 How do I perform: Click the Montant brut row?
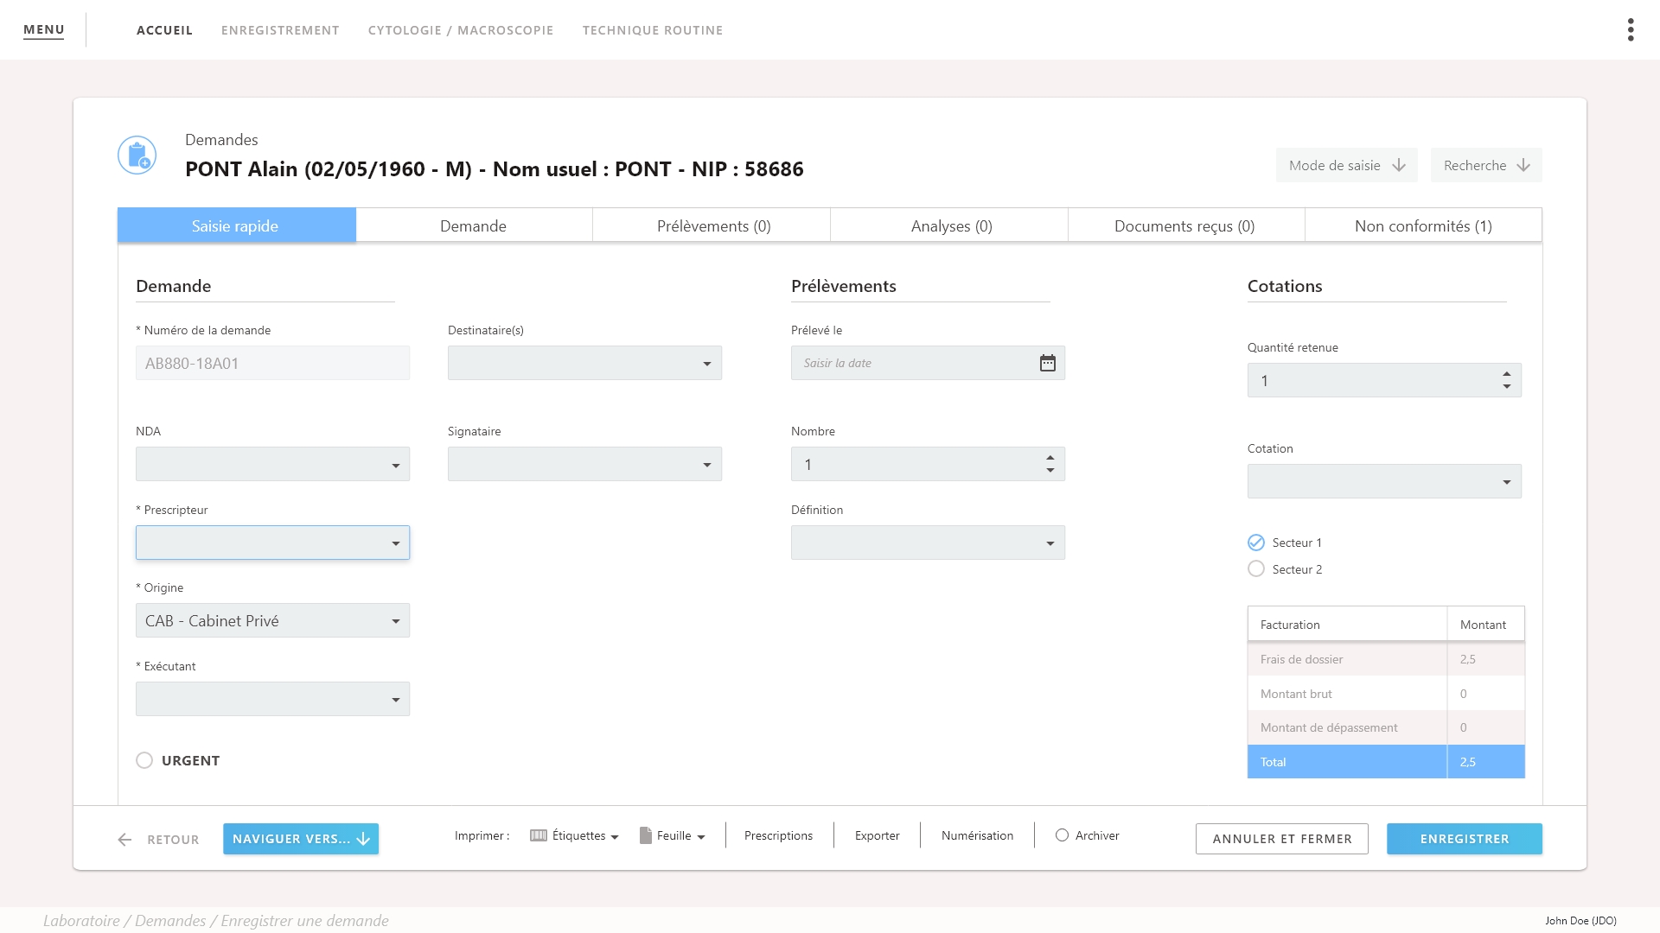click(1386, 694)
